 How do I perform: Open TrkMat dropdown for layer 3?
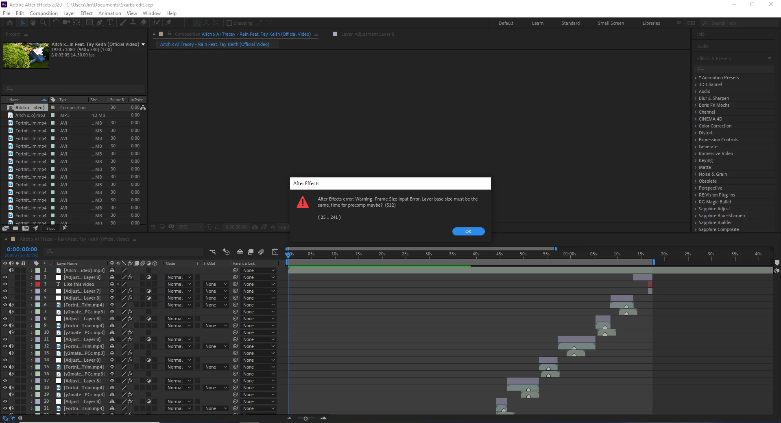pos(216,284)
